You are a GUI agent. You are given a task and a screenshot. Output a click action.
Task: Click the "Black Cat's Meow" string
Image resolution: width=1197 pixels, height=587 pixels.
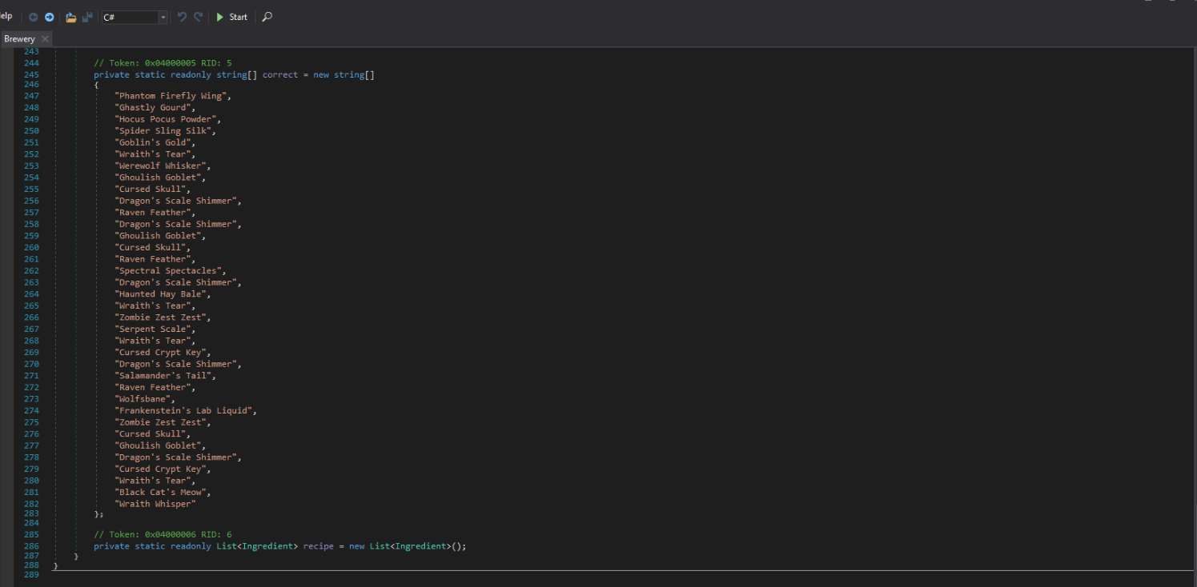click(162, 493)
